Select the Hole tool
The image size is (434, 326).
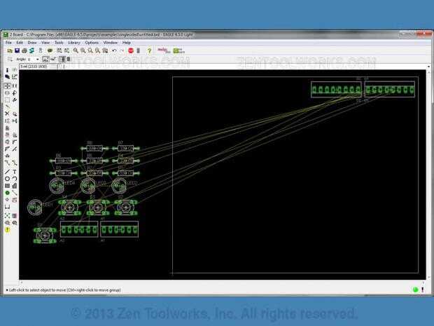8,200
